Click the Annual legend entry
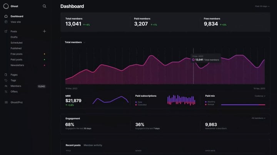 pyautogui.click(x=210, y=104)
